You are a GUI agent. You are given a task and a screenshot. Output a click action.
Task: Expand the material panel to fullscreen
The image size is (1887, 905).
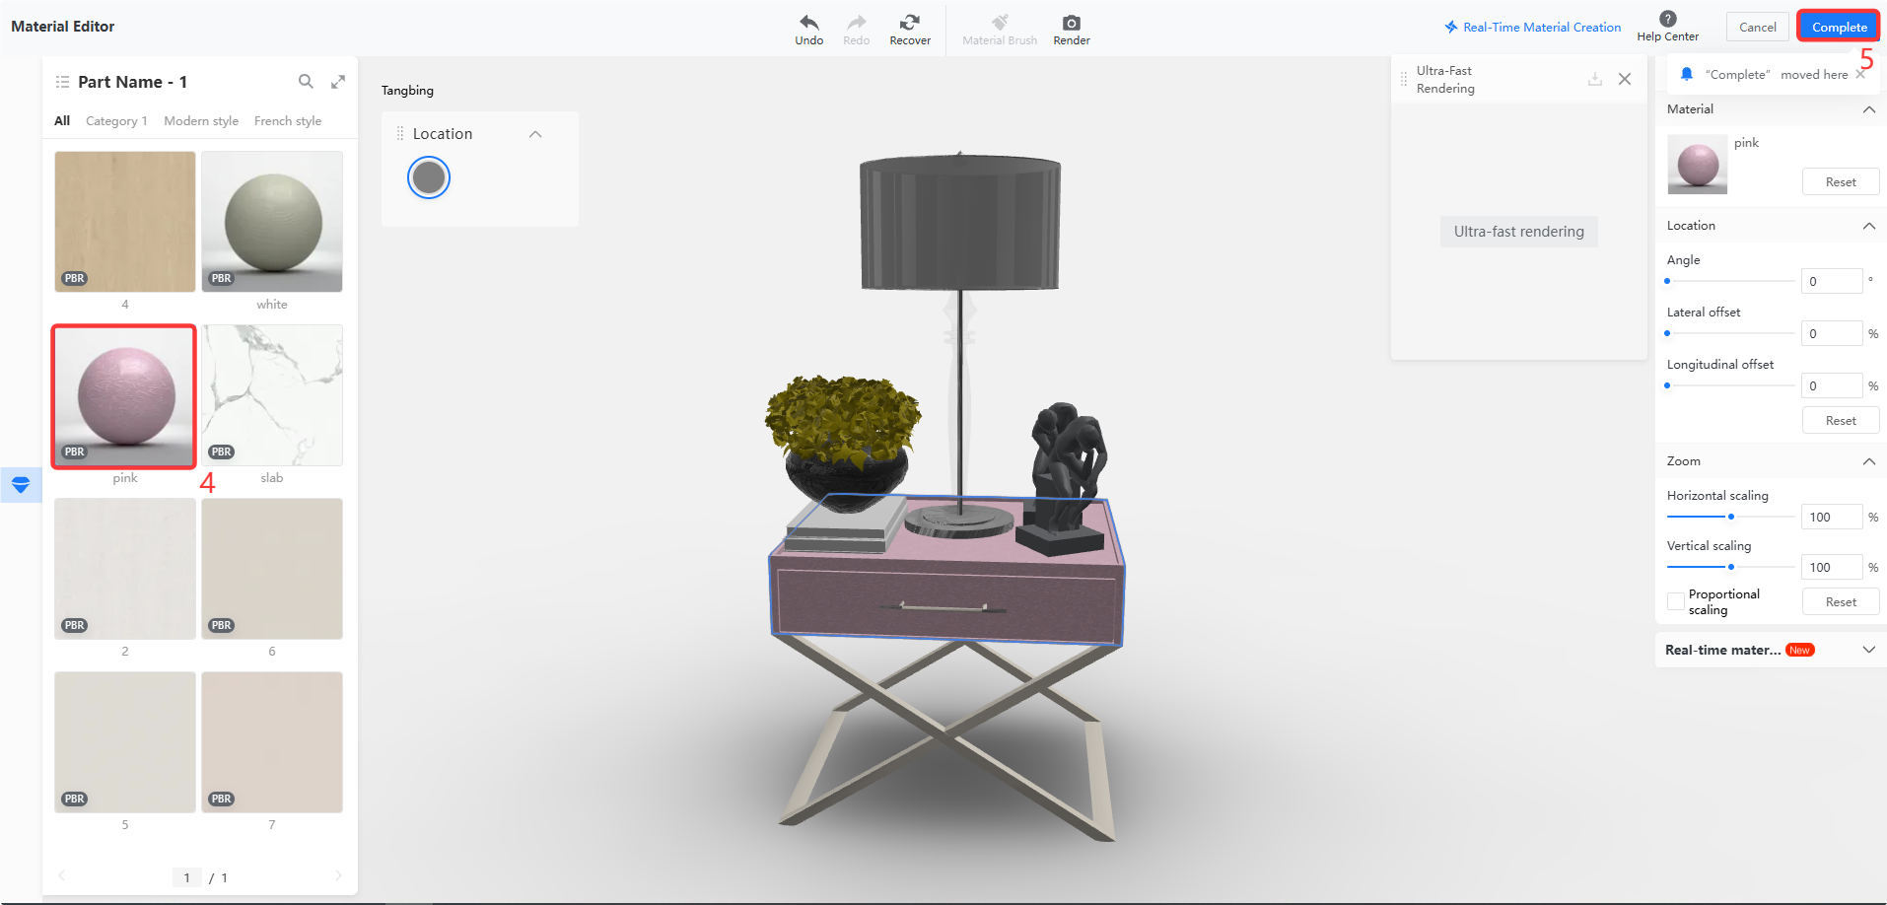[x=338, y=82]
